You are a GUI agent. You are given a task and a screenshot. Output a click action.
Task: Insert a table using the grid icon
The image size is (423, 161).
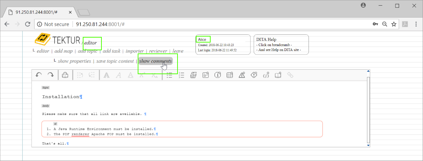[229, 75]
